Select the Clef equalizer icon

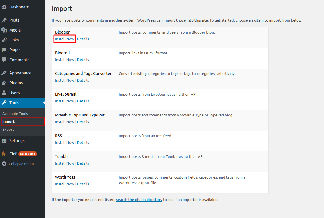(4, 154)
